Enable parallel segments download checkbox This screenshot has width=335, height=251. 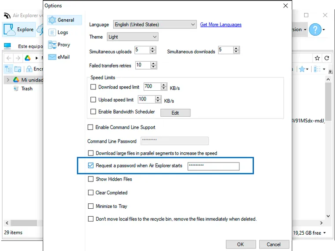(91, 153)
